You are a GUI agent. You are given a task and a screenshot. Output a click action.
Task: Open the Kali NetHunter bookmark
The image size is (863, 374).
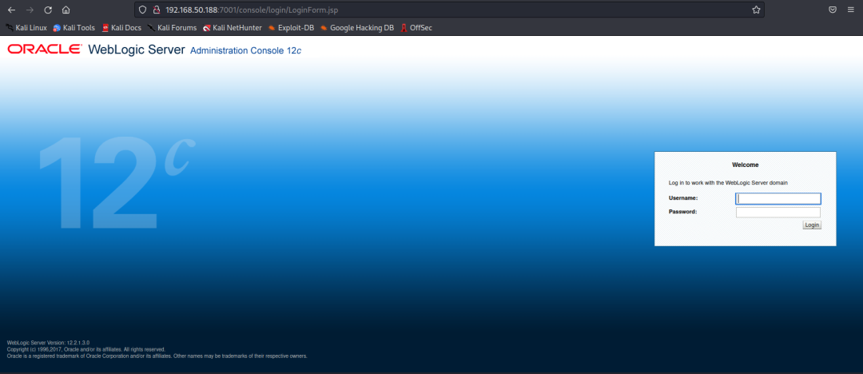click(x=232, y=27)
